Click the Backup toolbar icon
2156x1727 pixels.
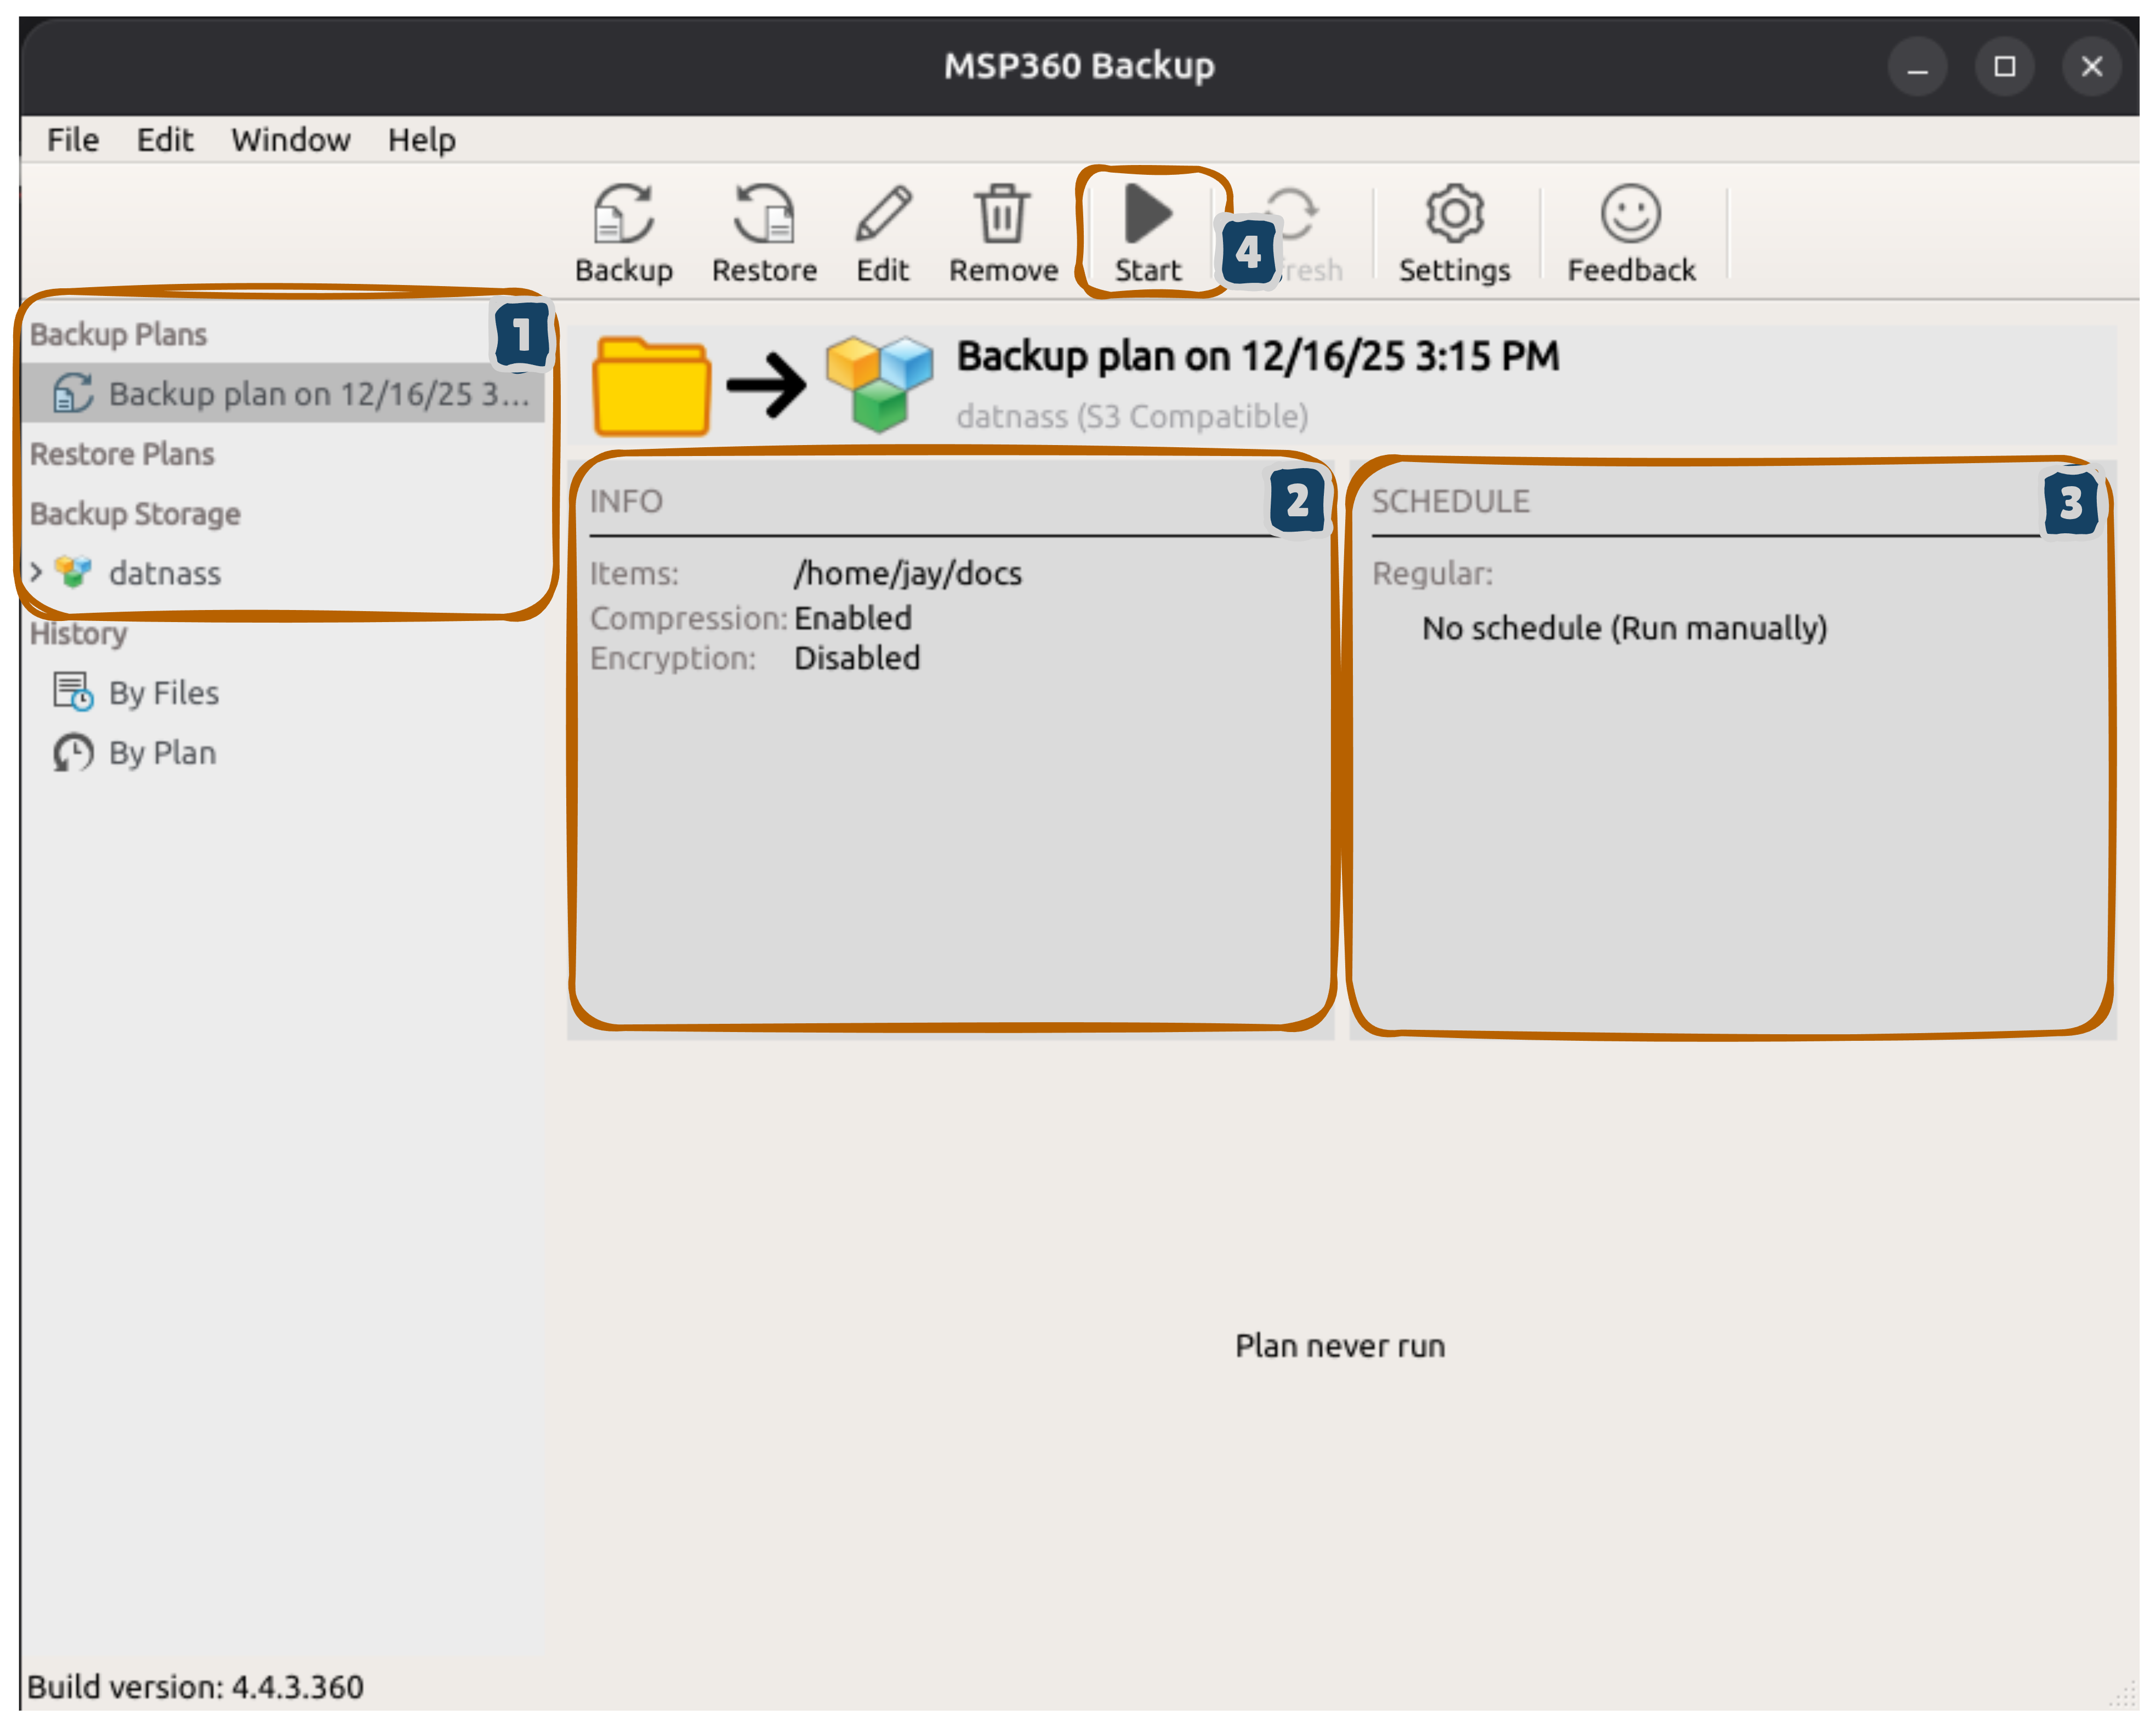[x=623, y=232]
